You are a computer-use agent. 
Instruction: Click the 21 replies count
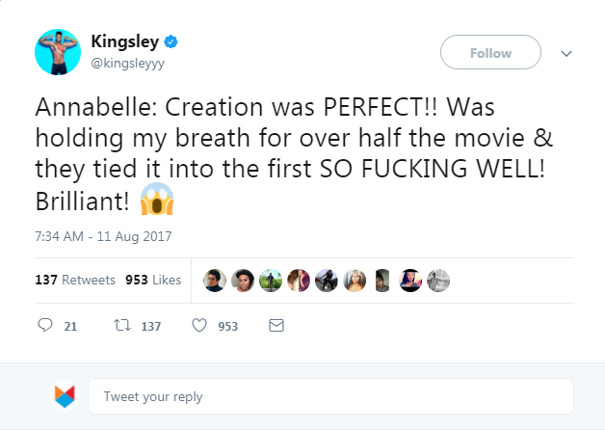point(70,327)
